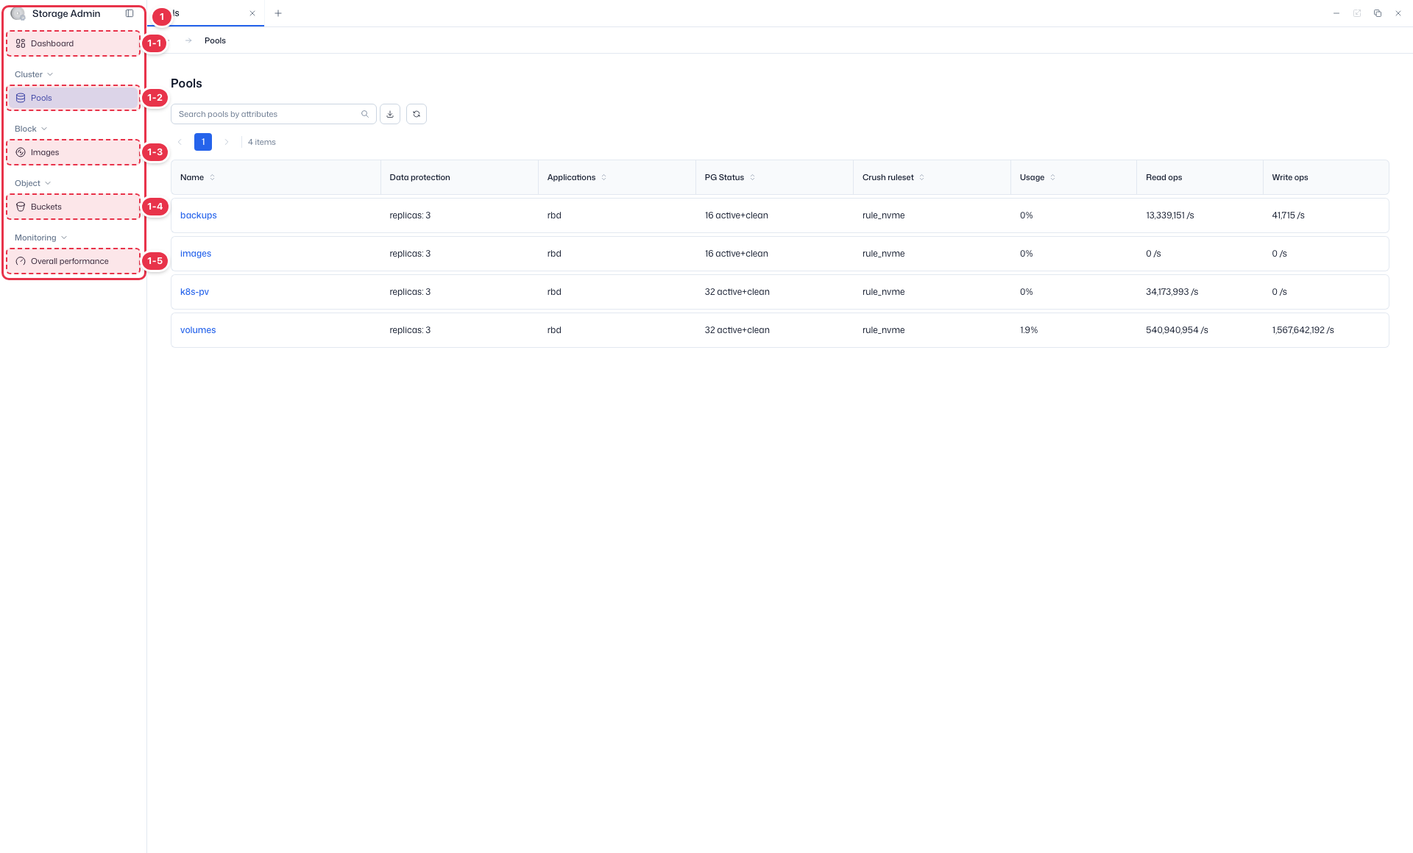The height and width of the screenshot is (853, 1413).
Task: Click the 4 items count label
Action: pyautogui.click(x=262, y=142)
